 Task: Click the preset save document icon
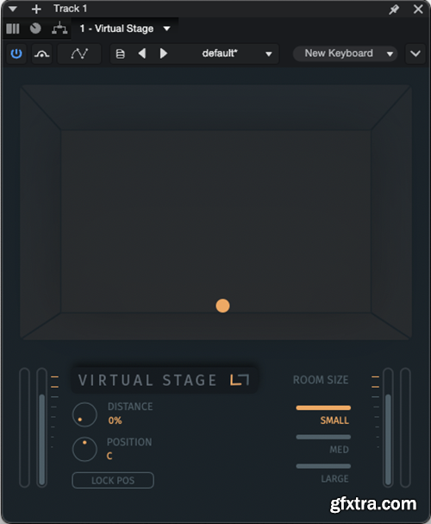(x=120, y=54)
